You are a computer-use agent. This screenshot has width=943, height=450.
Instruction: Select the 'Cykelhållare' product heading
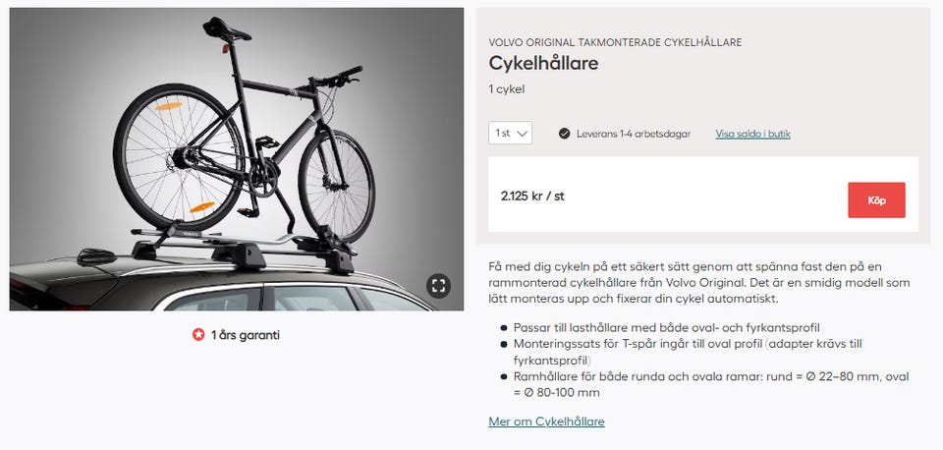coord(543,63)
